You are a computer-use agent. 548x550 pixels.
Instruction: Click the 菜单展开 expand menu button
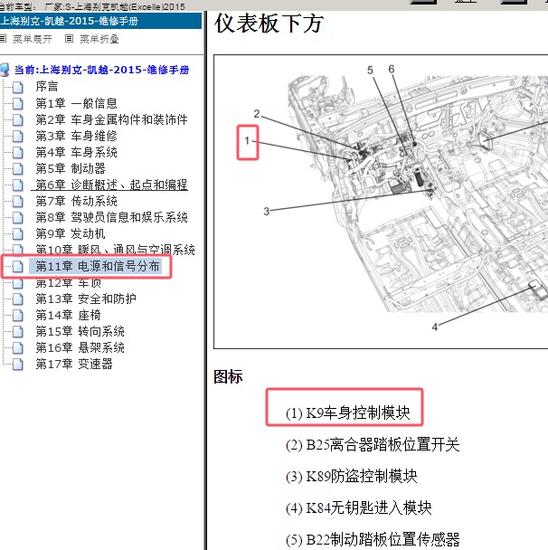click(33, 39)
